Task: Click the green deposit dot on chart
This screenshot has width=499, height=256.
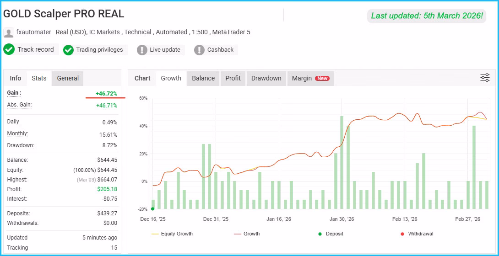Action: click(x=153, y=208)
